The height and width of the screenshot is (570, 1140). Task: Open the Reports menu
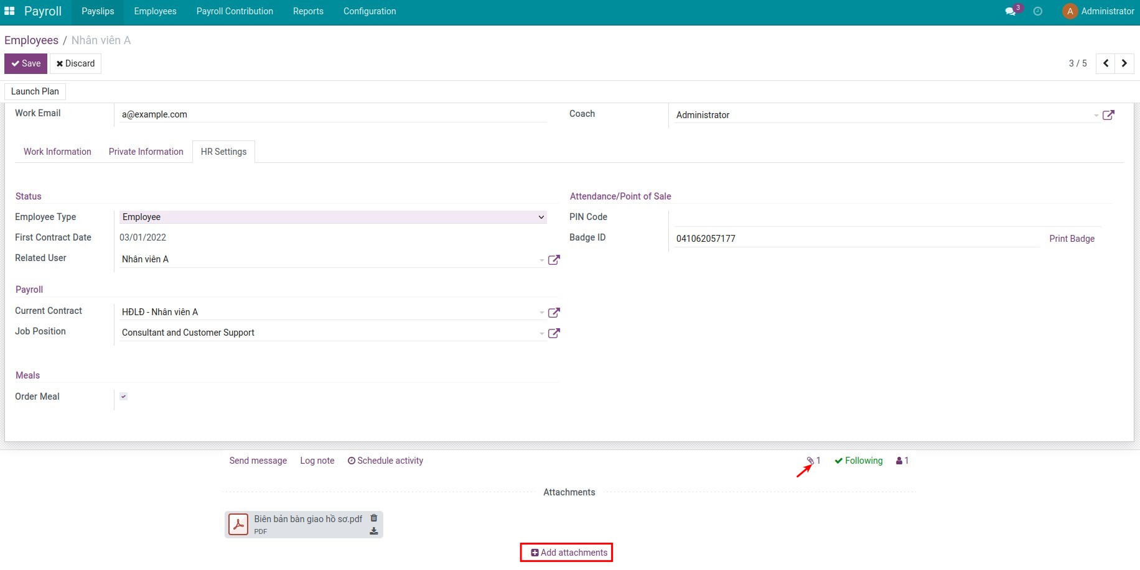tap(308, 11)
